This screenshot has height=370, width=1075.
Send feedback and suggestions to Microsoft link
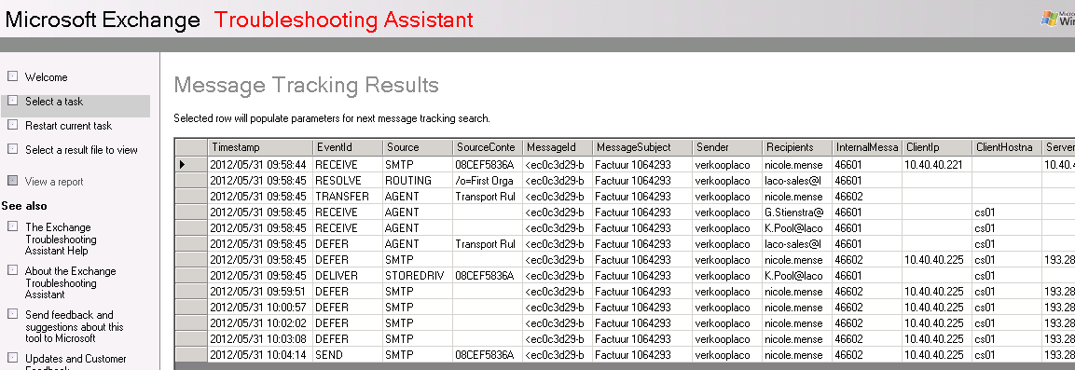tap(74, 326)
